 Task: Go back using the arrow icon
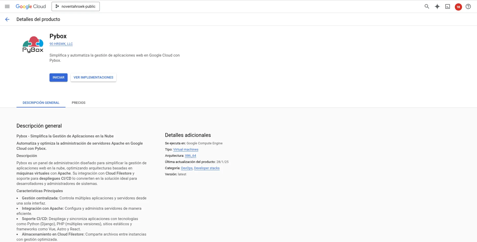tap(7, 19)
